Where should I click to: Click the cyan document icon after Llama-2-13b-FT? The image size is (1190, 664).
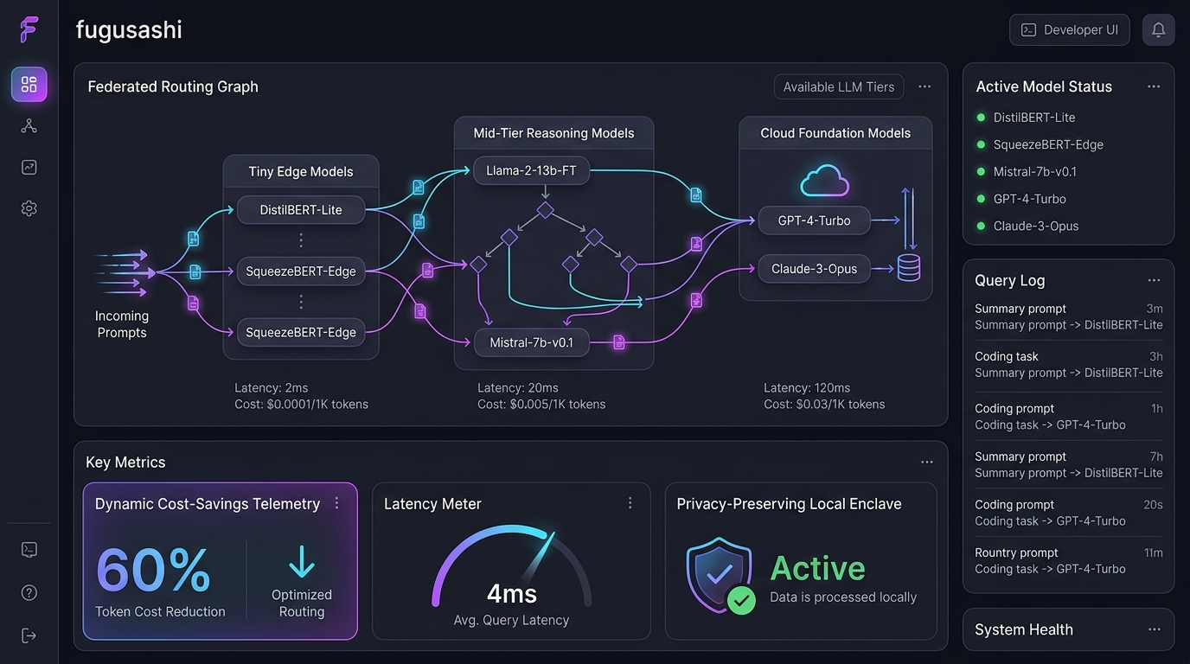click(696, 195)
